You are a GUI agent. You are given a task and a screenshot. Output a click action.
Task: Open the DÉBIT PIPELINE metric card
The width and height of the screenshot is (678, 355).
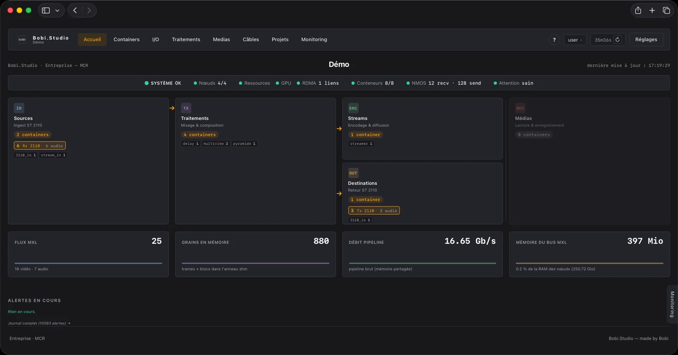click(422, 254)
